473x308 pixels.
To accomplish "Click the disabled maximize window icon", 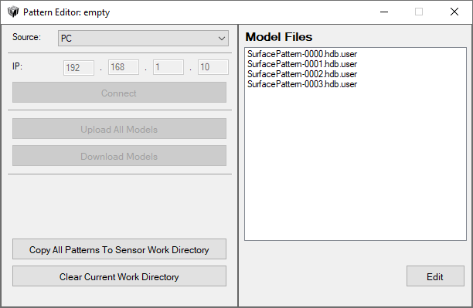I will (419, 12).
